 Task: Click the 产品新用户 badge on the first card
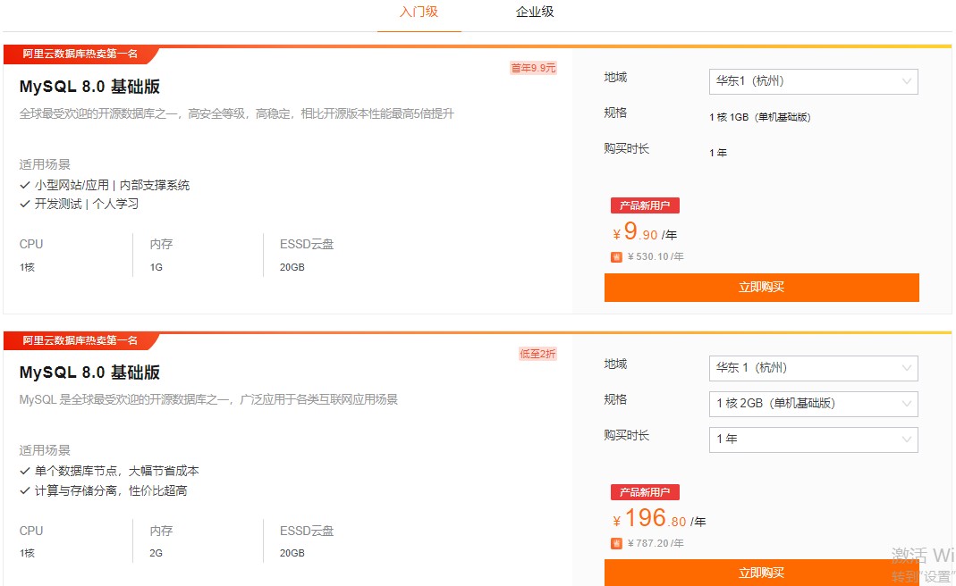pos(645,205)
